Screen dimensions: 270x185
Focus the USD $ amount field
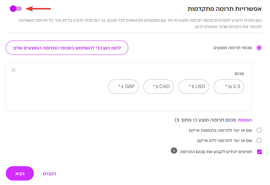(x=194, y=86)
